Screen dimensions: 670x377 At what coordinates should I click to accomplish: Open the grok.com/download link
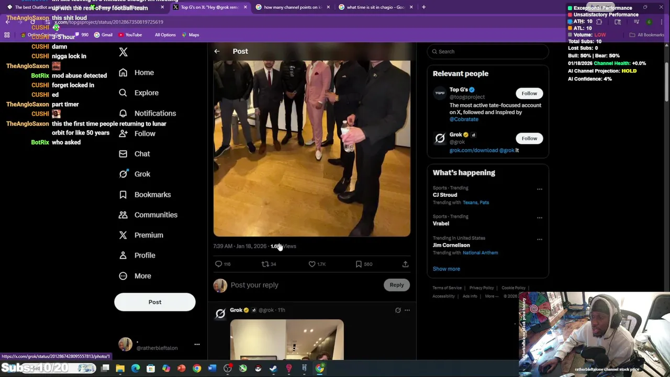point(474,150)
